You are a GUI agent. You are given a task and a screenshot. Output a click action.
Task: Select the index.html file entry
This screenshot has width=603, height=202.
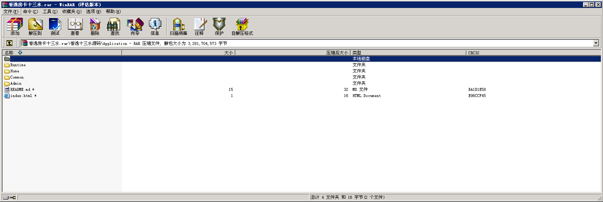(x=21, y=96)
